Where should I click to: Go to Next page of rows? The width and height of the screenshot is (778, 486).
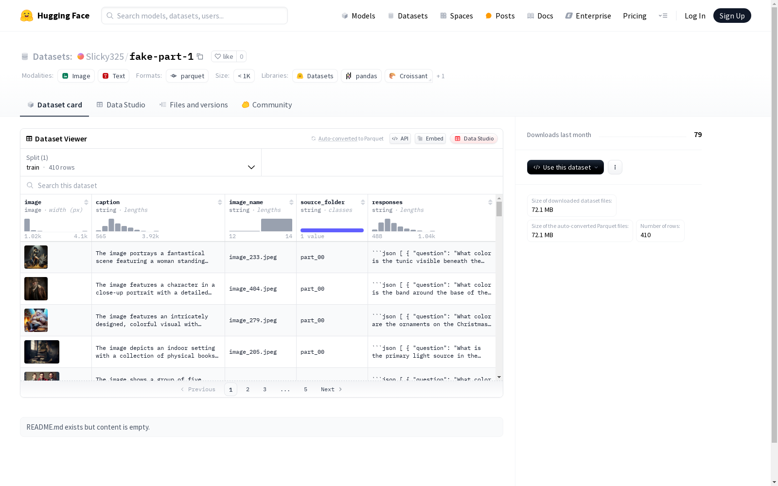[331, 389]
